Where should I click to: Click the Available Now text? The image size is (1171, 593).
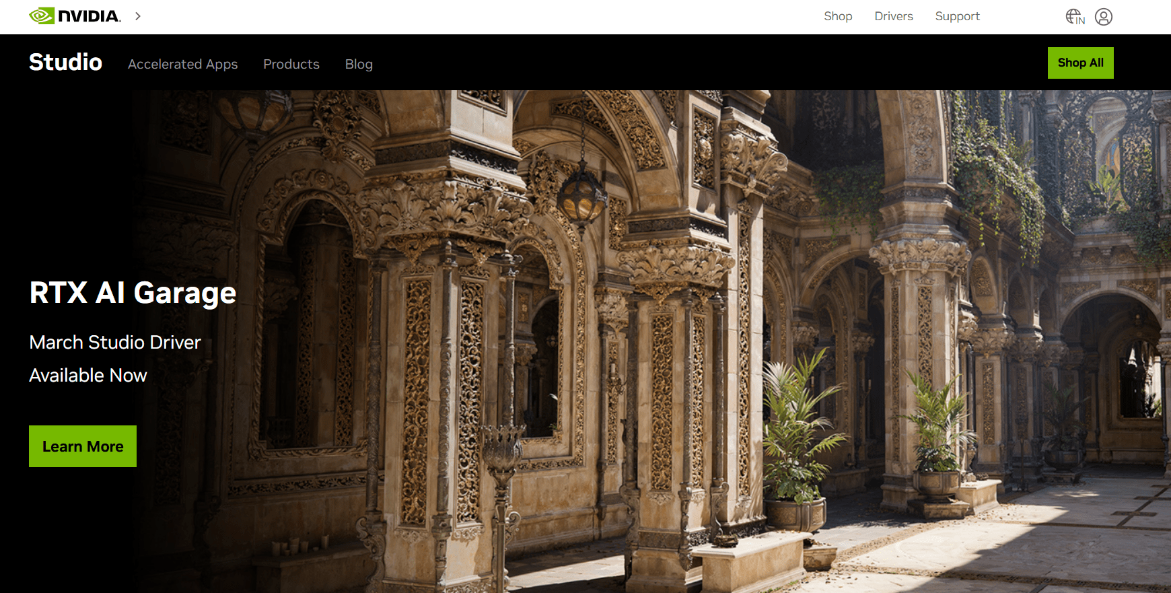point(88,376)
